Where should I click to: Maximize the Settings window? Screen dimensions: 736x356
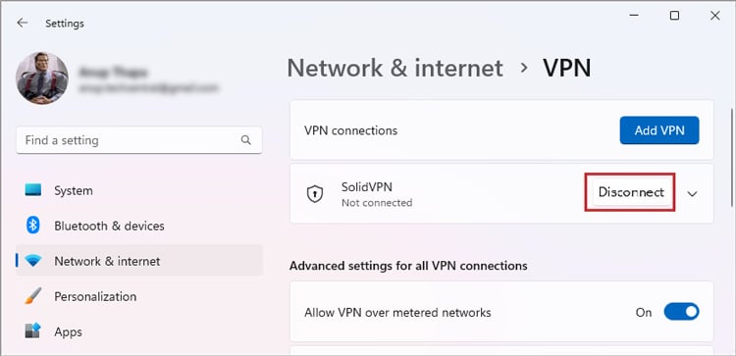tap(674, 16)
